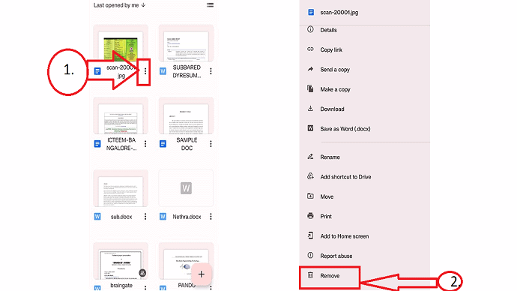
Task: Click the Docs icon beside SAMPLE DOC
Action: pyautogui.click(x=163, y=144)
